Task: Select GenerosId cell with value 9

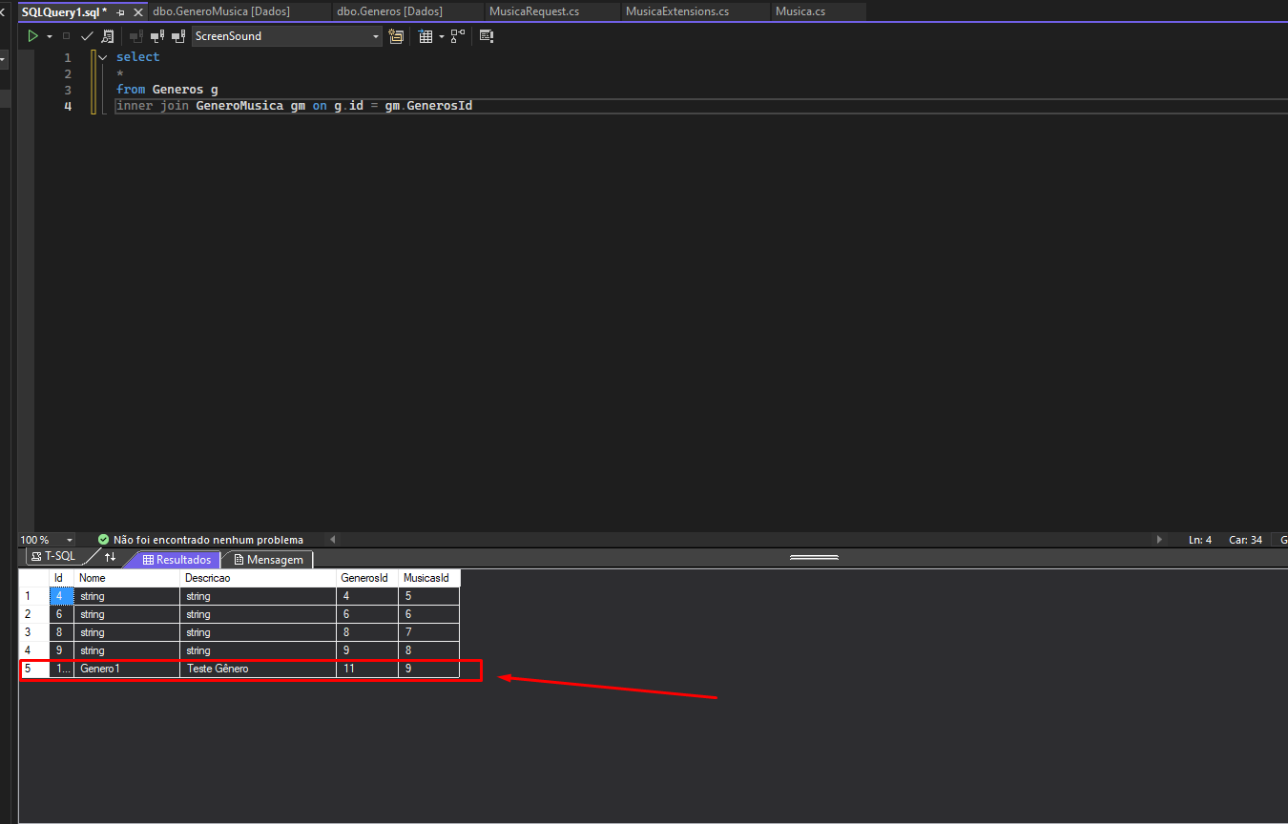Action: 367,650
